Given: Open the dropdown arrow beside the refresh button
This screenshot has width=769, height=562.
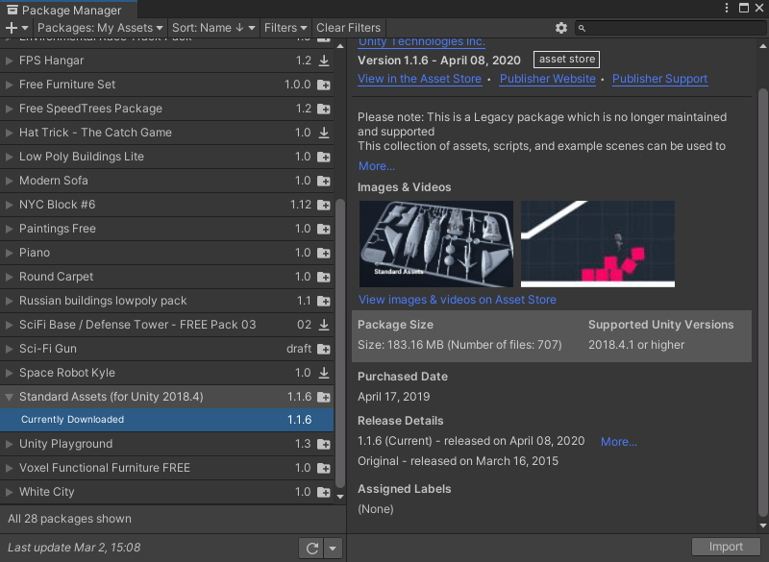Looking at the screenshot, I should [x=332, y=547].
